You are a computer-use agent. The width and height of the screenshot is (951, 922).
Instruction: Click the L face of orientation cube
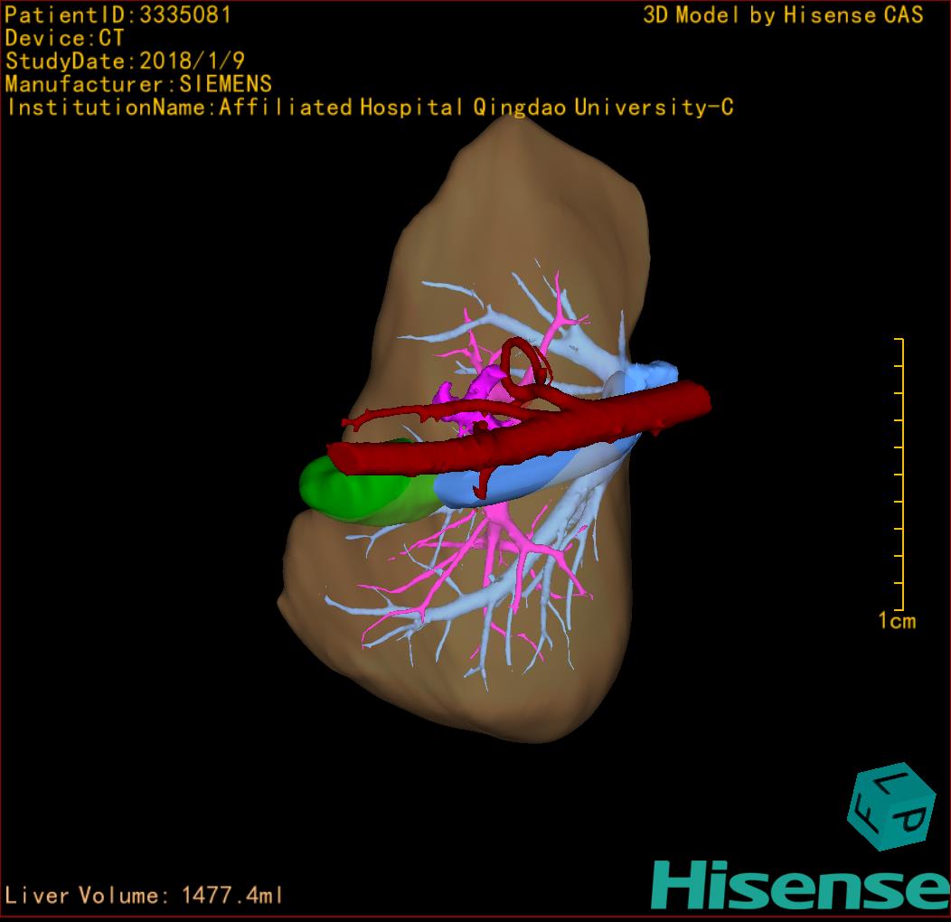[895, 783]
